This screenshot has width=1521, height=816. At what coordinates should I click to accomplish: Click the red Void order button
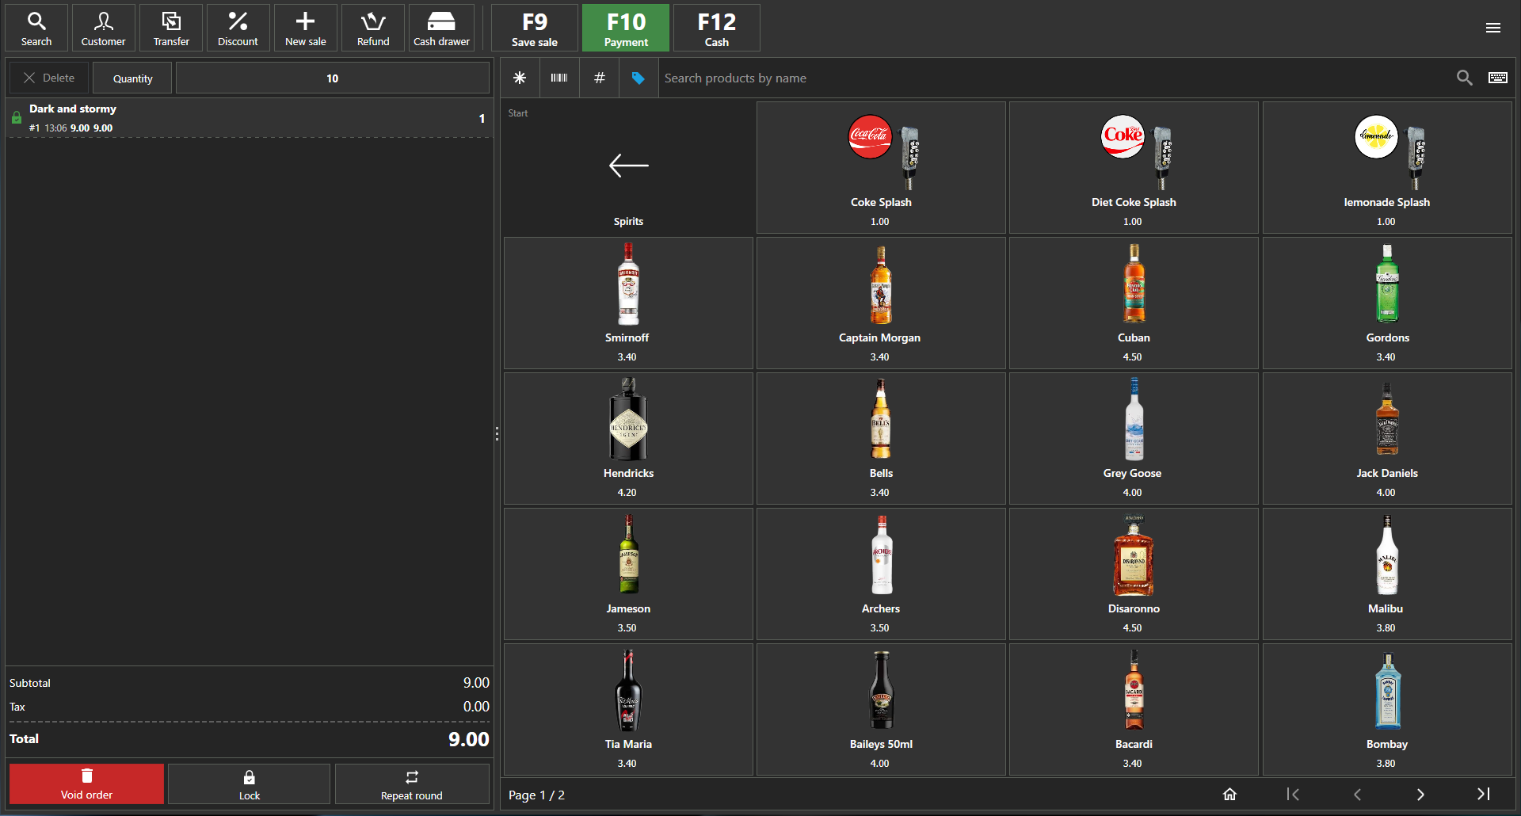point(86,784)
